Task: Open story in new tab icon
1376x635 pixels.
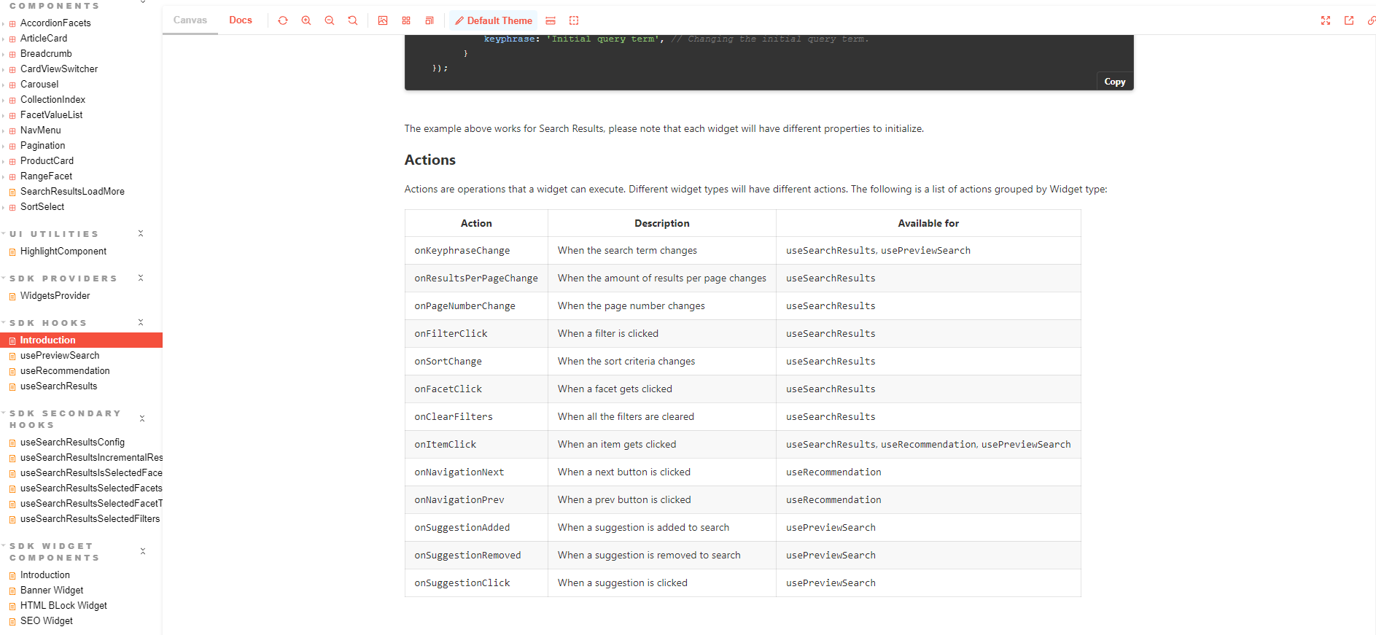Action: [1349, 20]
